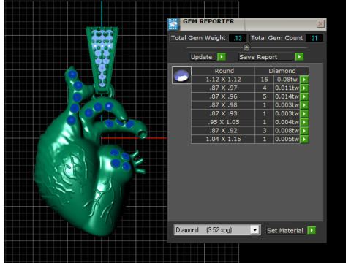Select the 1.04 X 1.15 size cell
This screenshot has height=263, width=351.
[223, 139]
